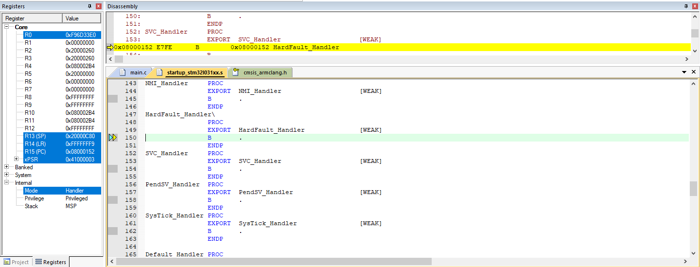Click the program counter marker at line 150

tap(113, 138)
